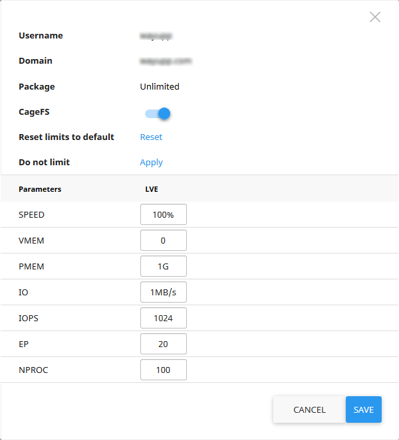The height and width of the screenshot is (440, 399).
Task: Click the blurred username value
Action: pos(156,36)
